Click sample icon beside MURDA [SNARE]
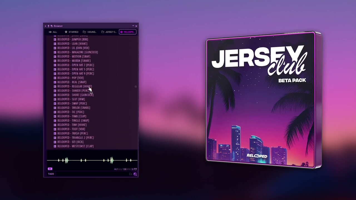Screen dimensions: 356x200 [x=55, y=61]
